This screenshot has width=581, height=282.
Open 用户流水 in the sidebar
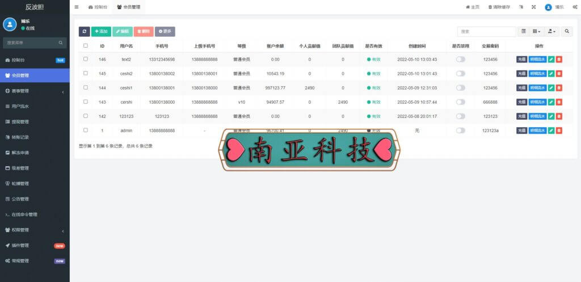pos(35,106)
